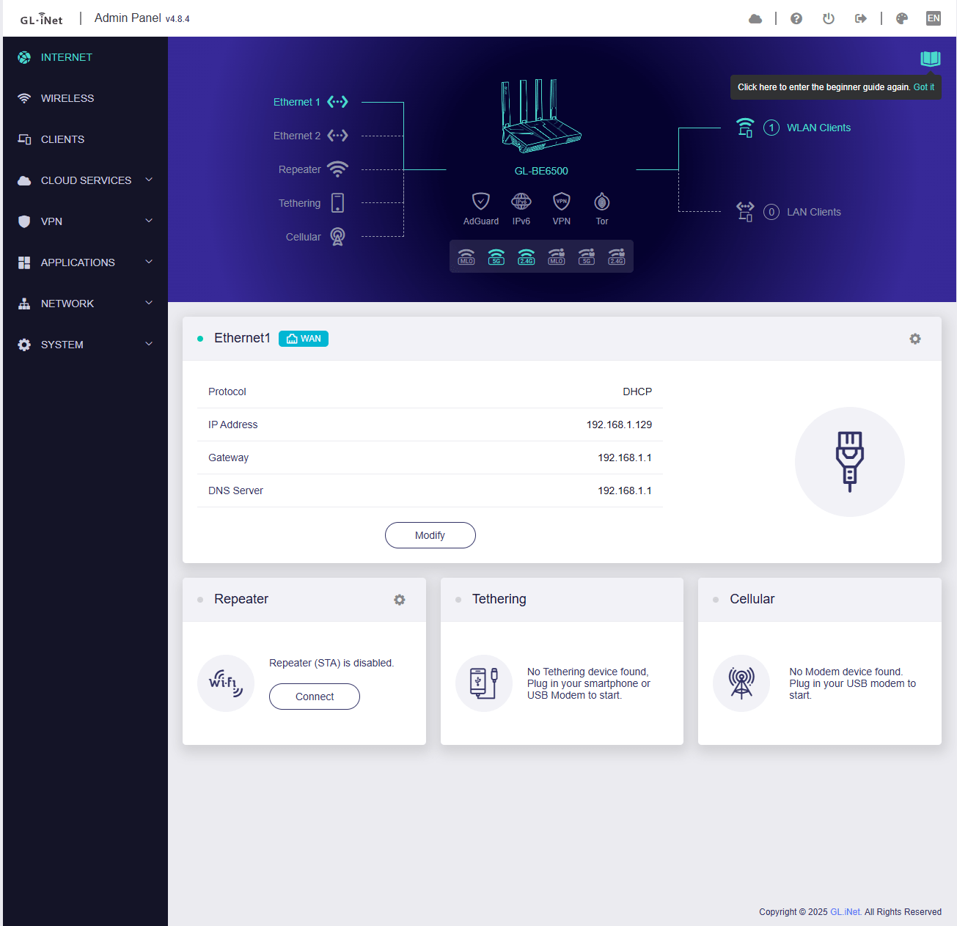
Task: Click the Tor onion icon
Action: click(602, 201)
